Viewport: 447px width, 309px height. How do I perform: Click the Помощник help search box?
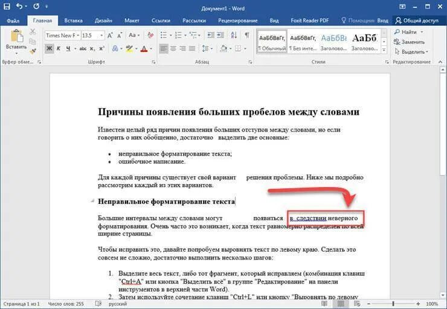point(358,21)
